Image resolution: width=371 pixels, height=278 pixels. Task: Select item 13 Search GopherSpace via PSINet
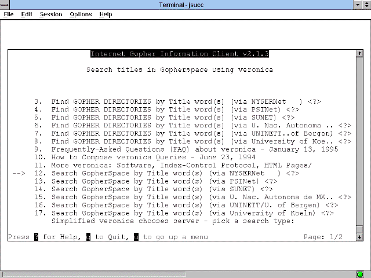coord(156,181)
